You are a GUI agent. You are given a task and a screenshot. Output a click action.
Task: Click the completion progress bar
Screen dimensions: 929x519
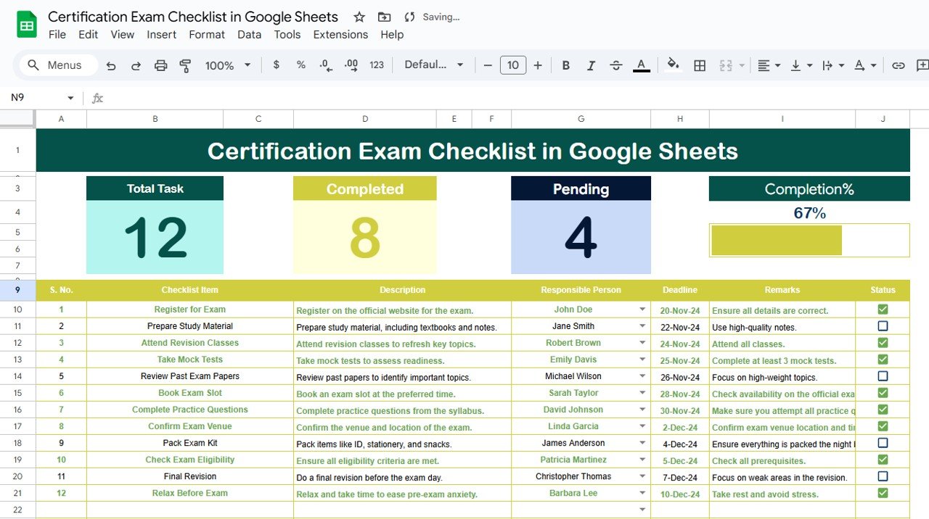(809, 241)
